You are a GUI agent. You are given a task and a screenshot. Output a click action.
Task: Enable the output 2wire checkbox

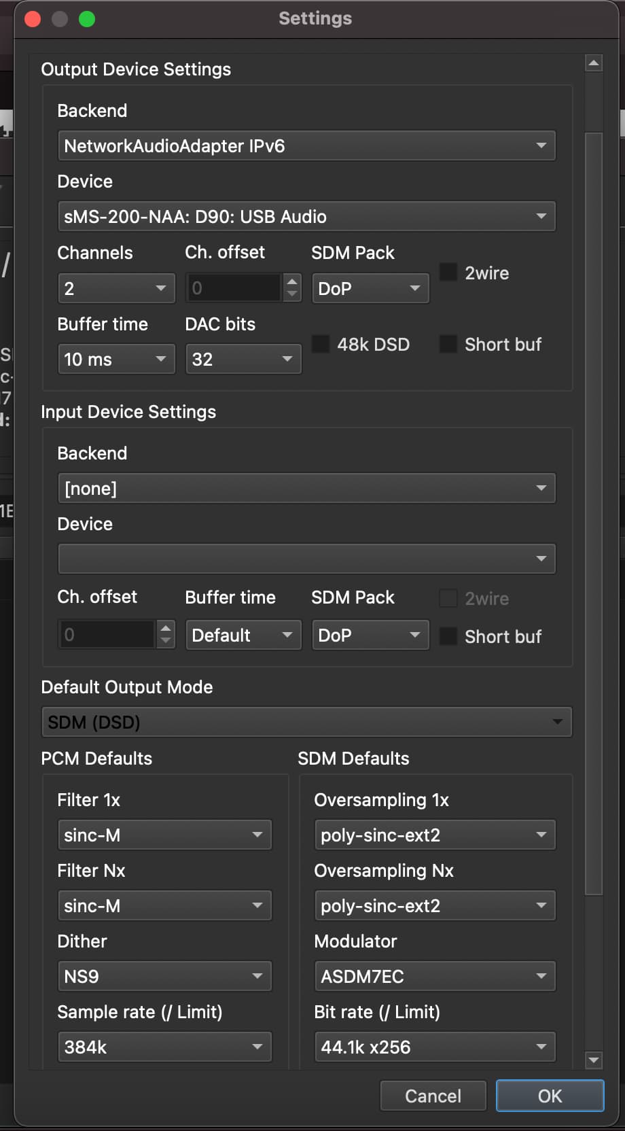coord(448,273)
